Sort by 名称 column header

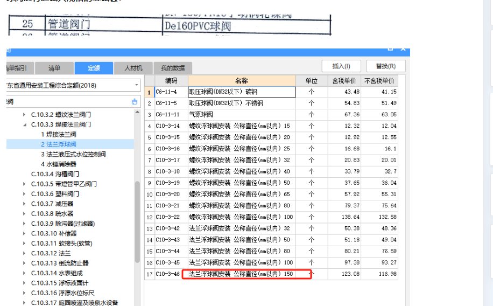click(x=242, y=81)
